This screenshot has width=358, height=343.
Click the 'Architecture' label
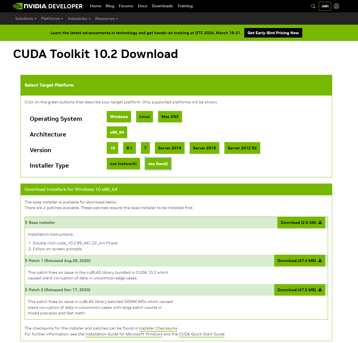point(48,135)
